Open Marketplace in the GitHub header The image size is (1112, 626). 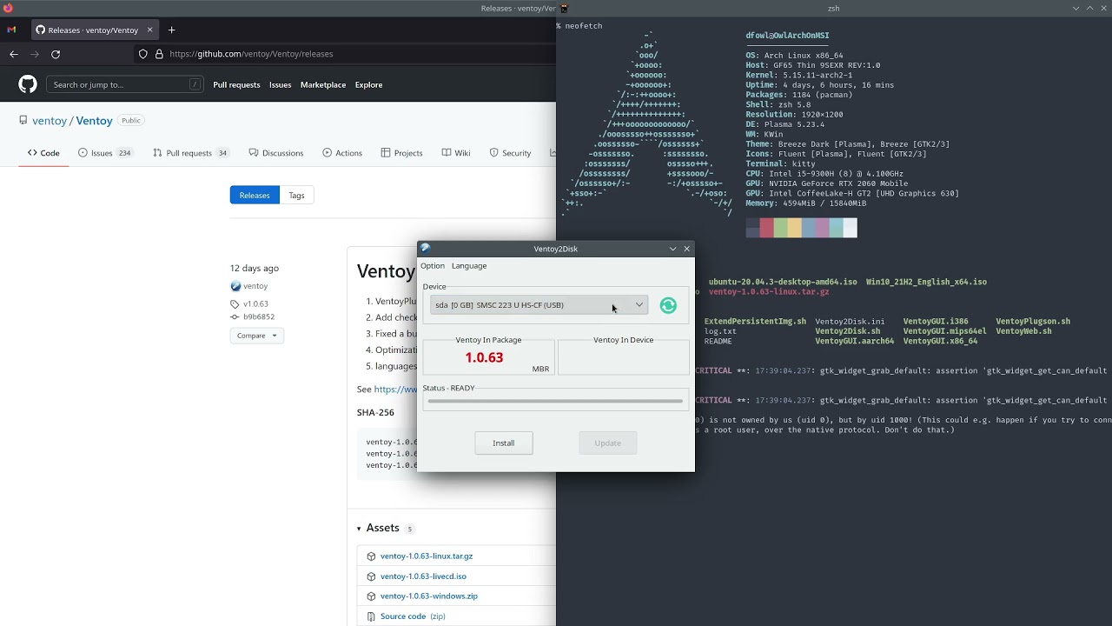(x=323, y=85)
